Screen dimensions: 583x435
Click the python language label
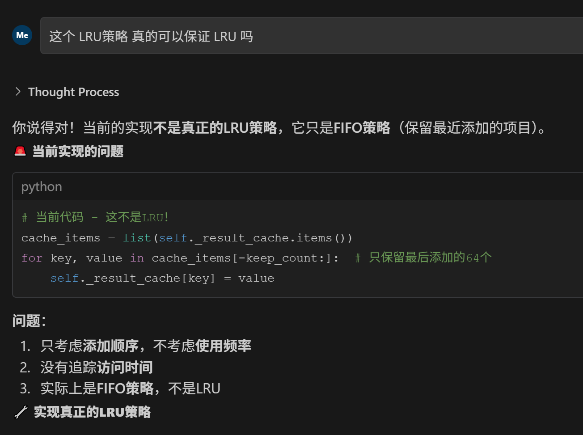pyautogui.click(x=42, y=187)
